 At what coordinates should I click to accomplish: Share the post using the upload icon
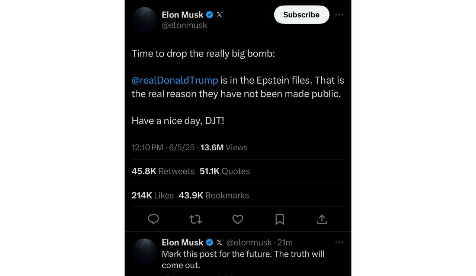coord(322,219)
